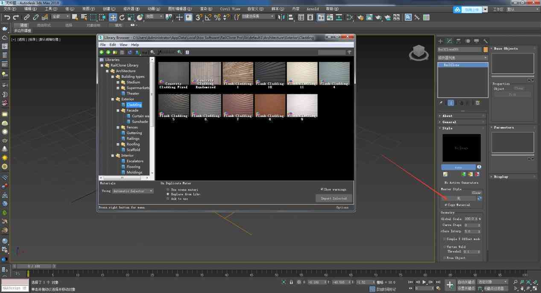This screenshot has width=541, height=293.
Task: Click the Master Style 无 button
Action: pyautogui.click(x=459, y=199)
